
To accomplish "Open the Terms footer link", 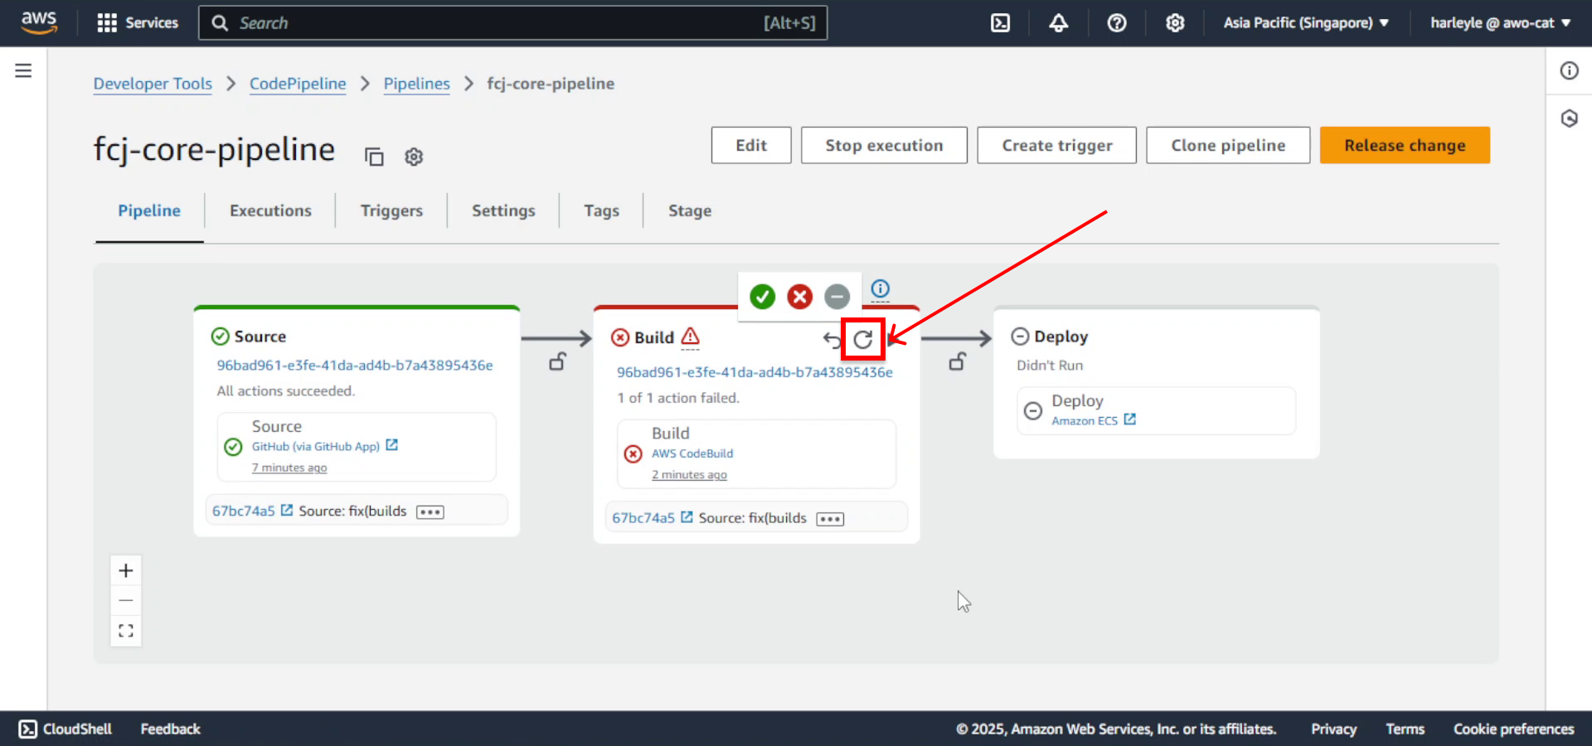I will tap(1405, 729).
